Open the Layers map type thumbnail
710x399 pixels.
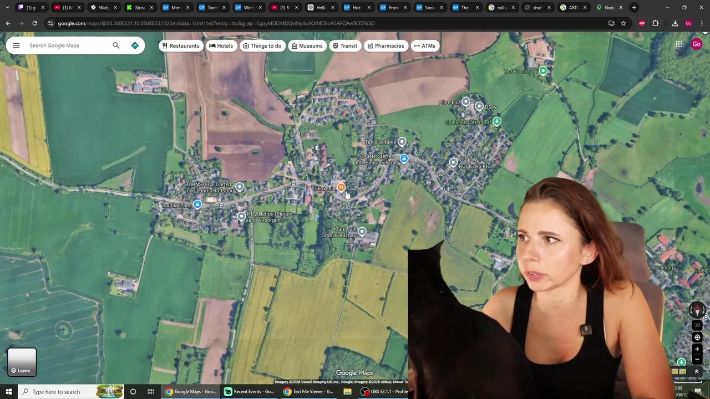[x=22, y=362]
